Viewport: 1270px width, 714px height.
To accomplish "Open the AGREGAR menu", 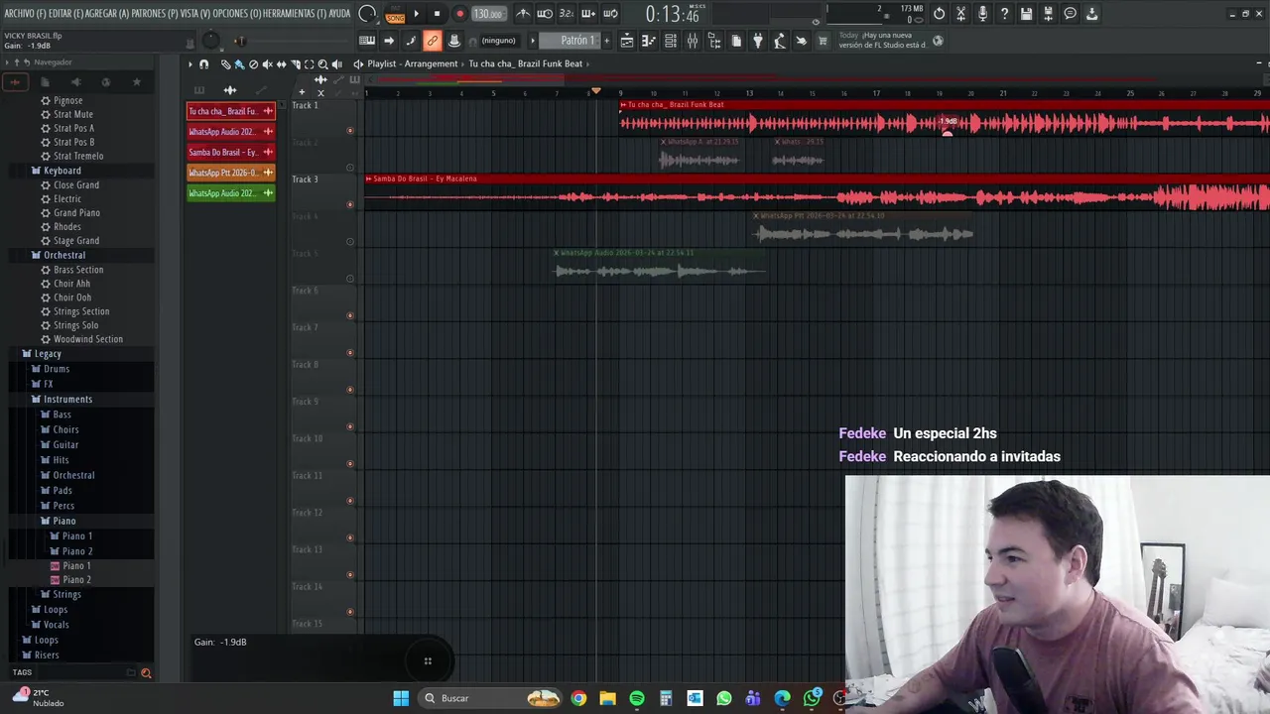I will click(x=107, y=14).
